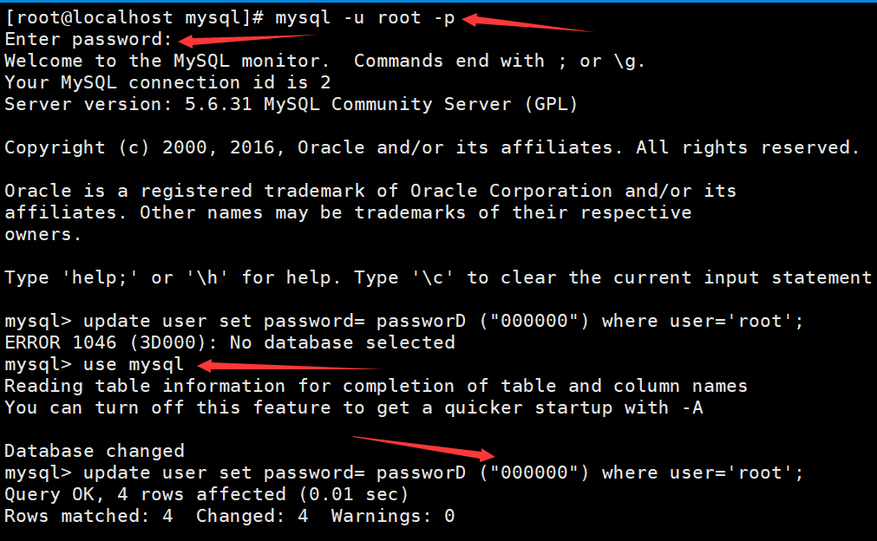
Task: Click the Copyright (c) 2000, 2016 line
Action: pyautogui.click(x=432, y=147)
